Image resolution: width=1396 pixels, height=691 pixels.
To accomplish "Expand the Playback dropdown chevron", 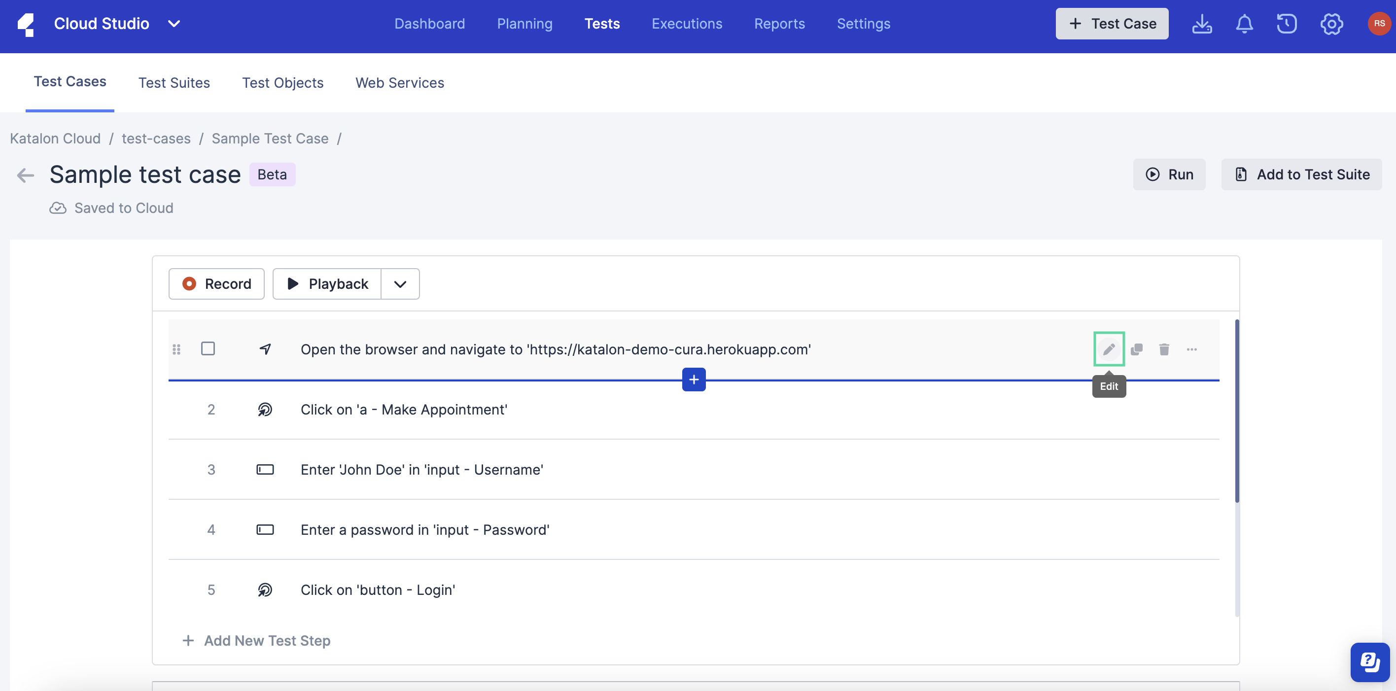I will [401, 283].
